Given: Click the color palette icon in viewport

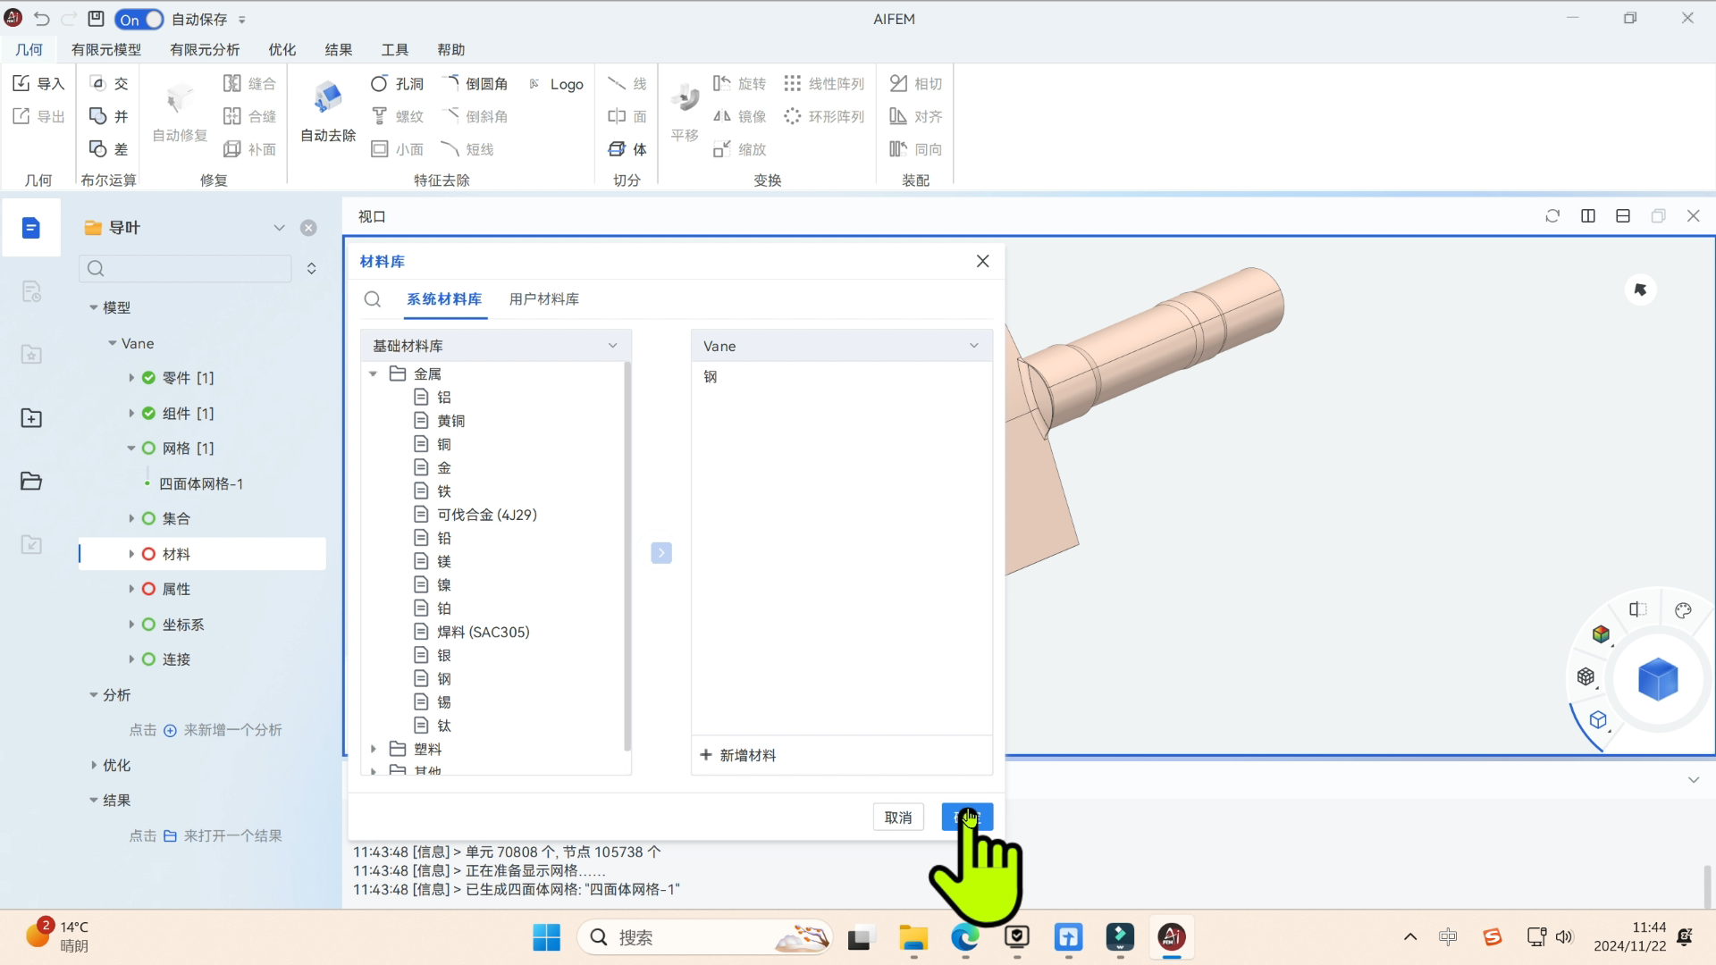Looking at the screenshot, I should coord(1683,610).
